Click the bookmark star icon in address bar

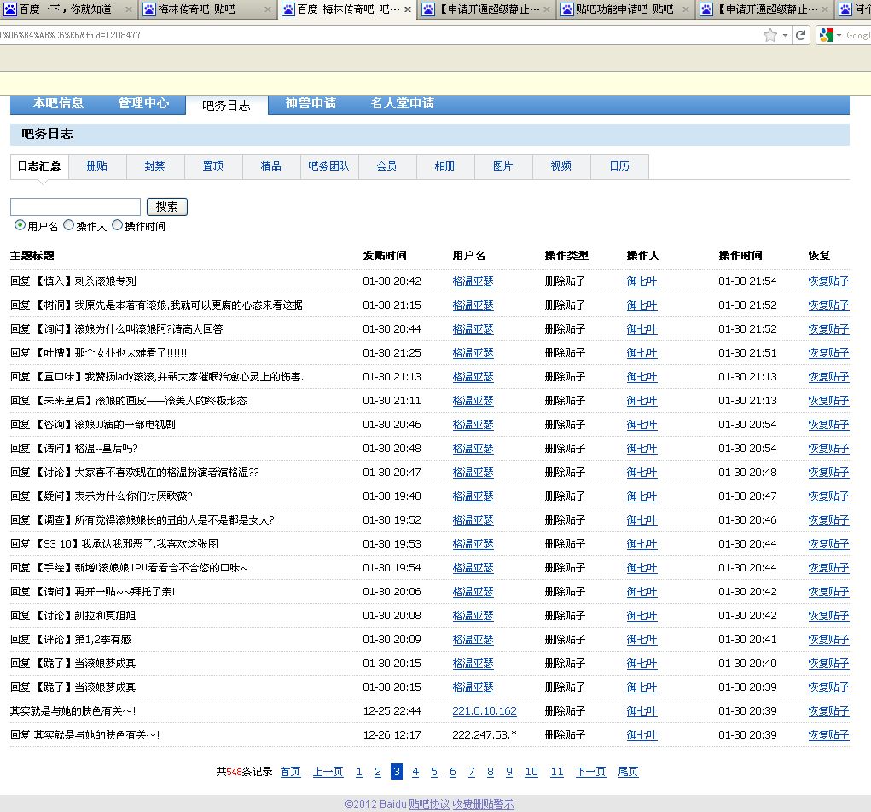(x=769, y=35)
